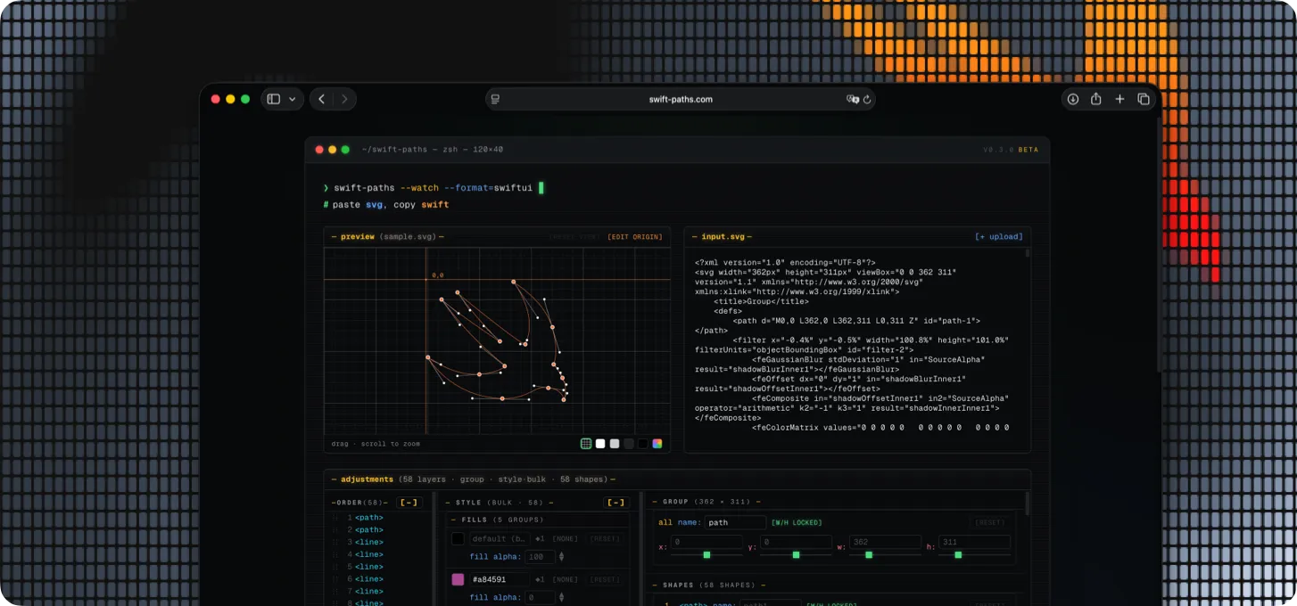The width and height of the screenshot is (1297, 606).
Task: Open the sidebar options chevron in Safari
Action: tap(292, 99)
